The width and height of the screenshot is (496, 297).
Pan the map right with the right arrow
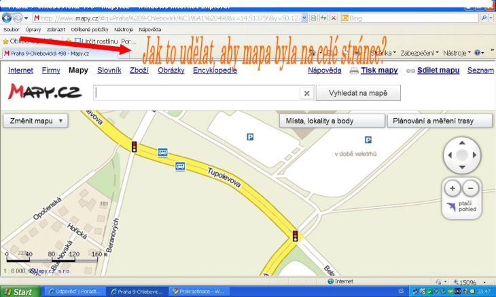pos(474,155)
